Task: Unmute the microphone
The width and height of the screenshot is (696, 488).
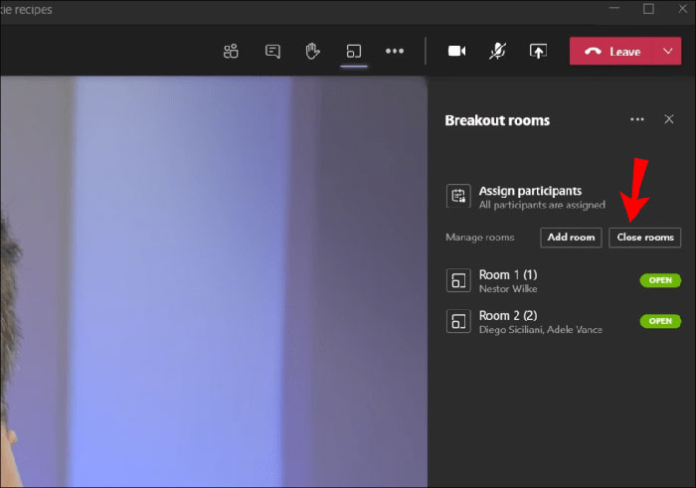Action: 497,52
